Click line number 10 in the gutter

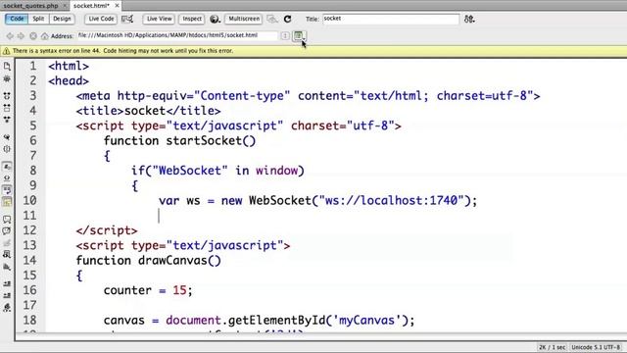(29, 200)
